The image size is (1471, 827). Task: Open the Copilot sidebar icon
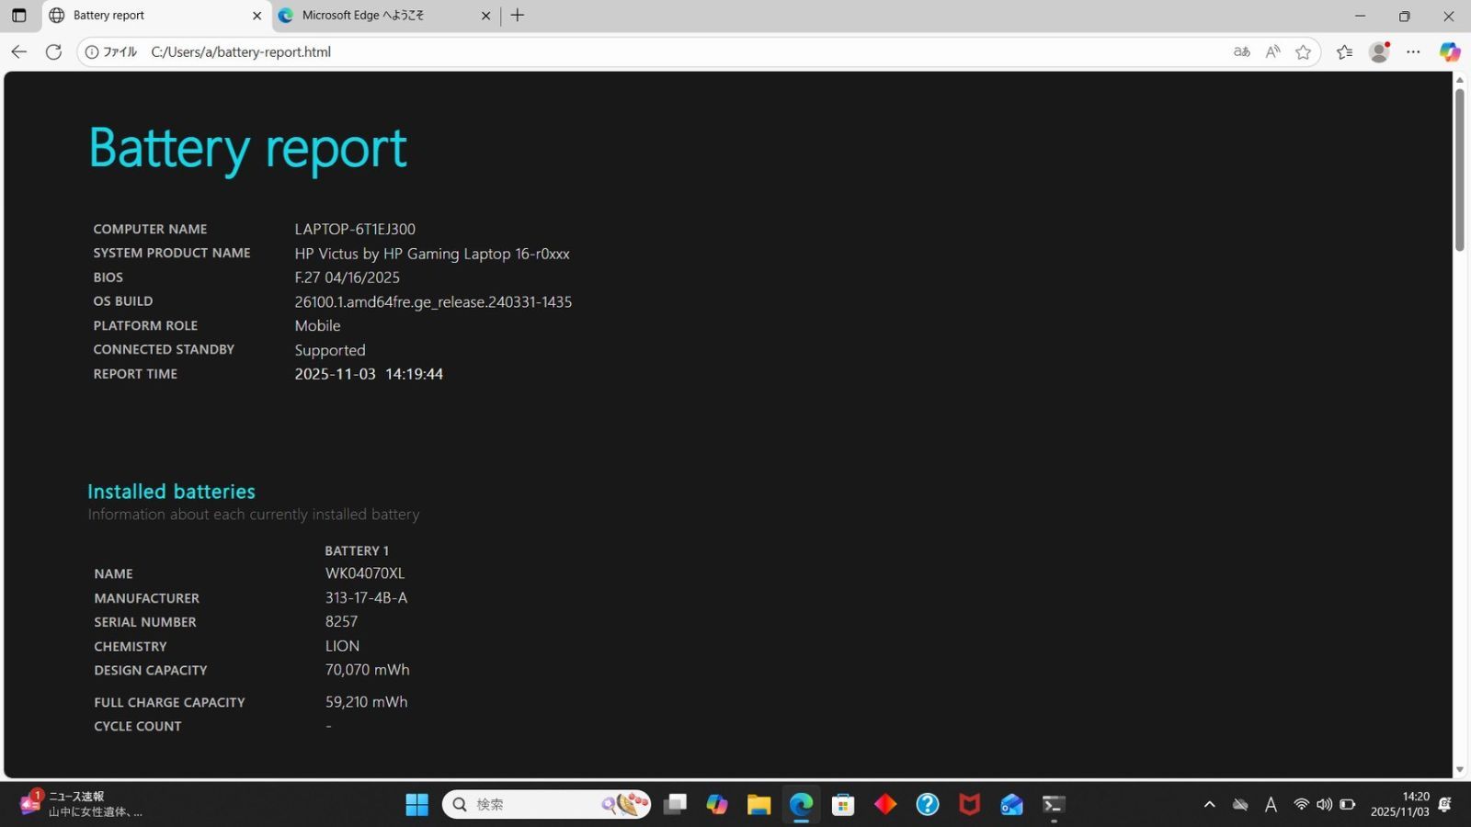(1450, 52)
